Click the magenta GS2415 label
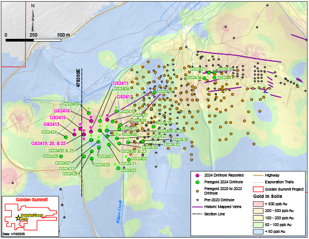The height and width of the screenshot is (239, 309). 58,118
